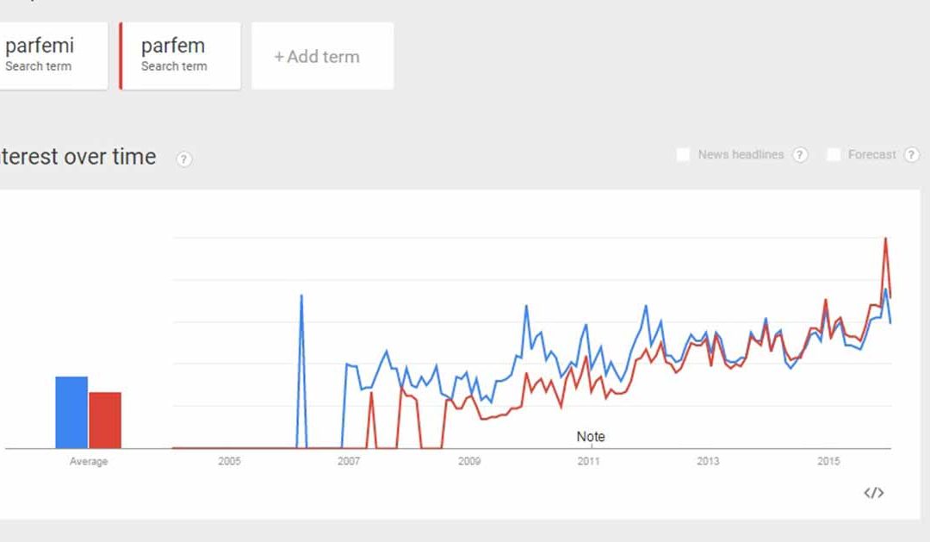This screenshot has width=930, height=542.
Task: Select the parfemi search term box
Action: pos(53,56)
